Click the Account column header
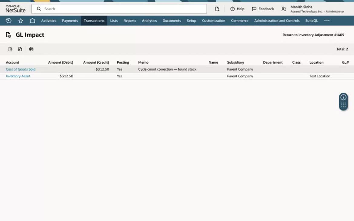Screen dimensions: 354x221 [12, 62]
